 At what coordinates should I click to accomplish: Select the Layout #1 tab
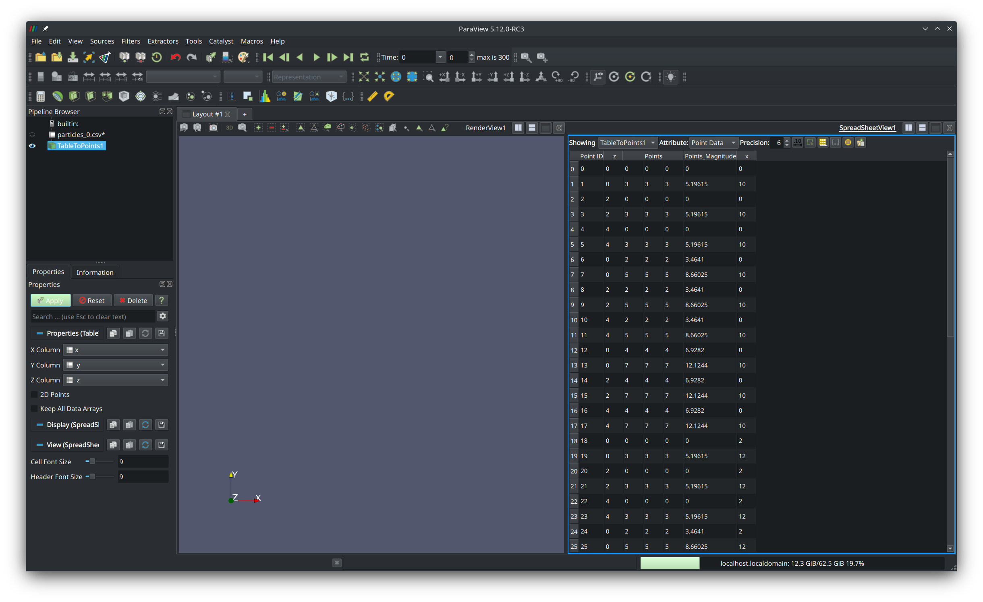(x=207, y=114)
